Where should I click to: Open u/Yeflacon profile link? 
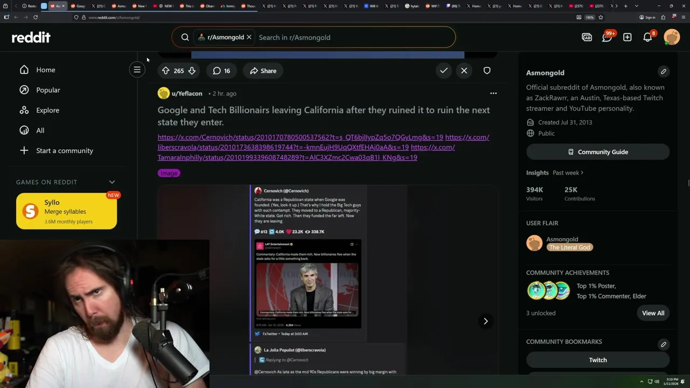[187, 93]
